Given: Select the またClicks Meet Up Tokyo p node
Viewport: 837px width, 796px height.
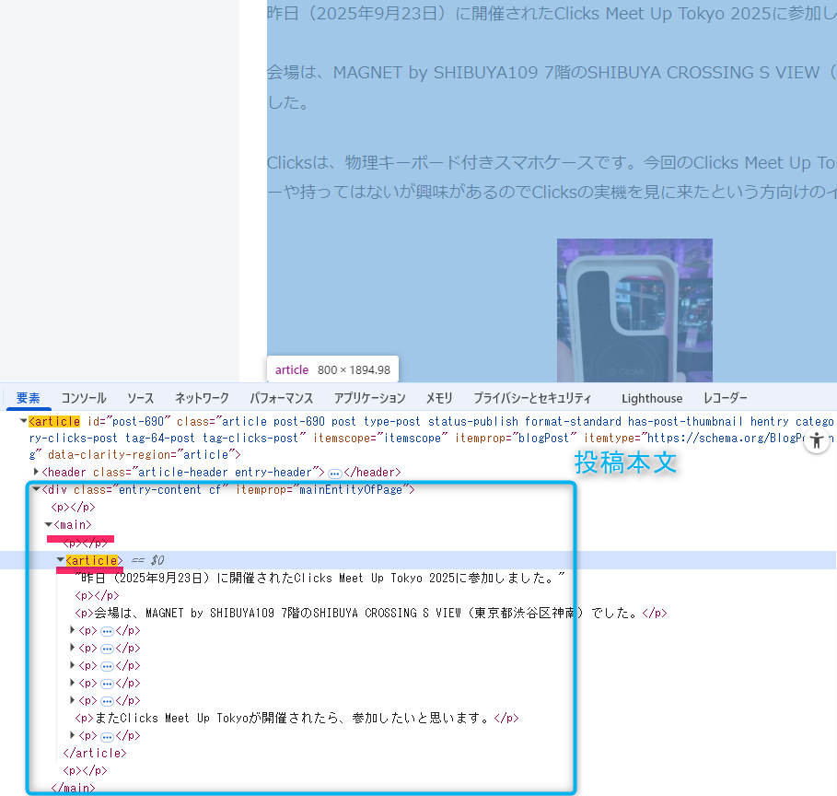Looking at the screenshot, I should pos(296,718).
